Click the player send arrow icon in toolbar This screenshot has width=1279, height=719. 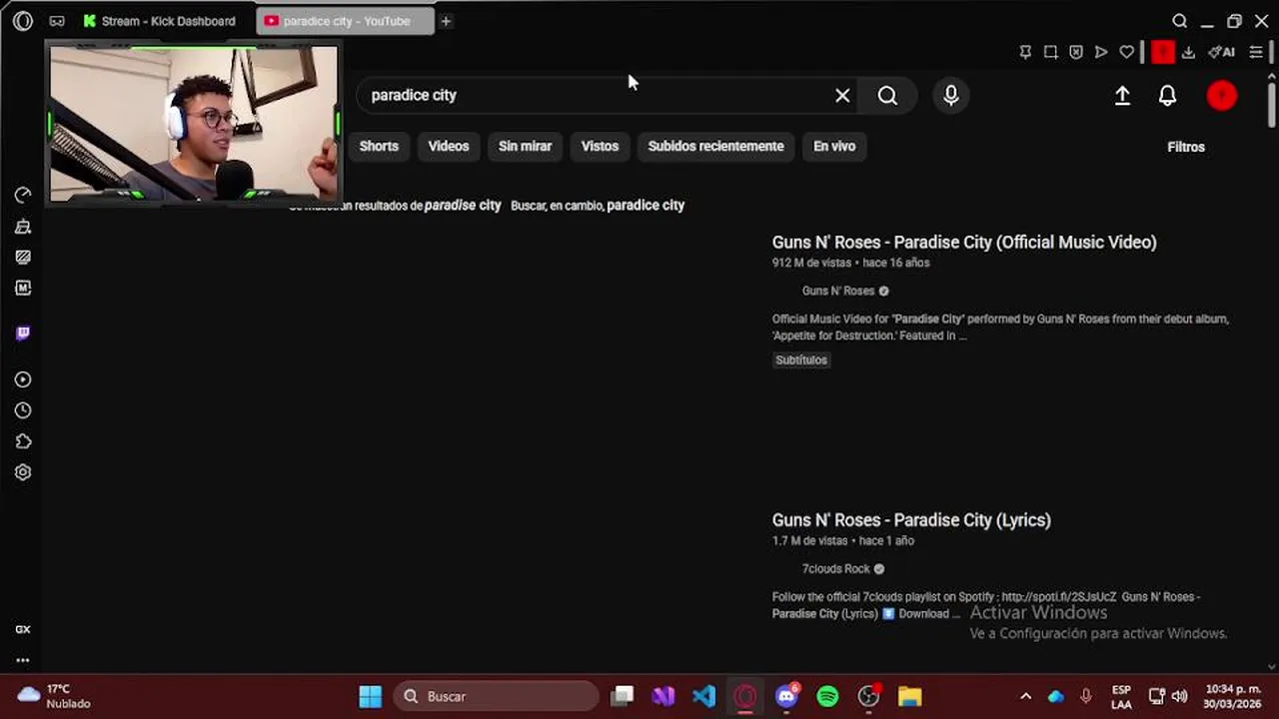[x=1101, y=52]
